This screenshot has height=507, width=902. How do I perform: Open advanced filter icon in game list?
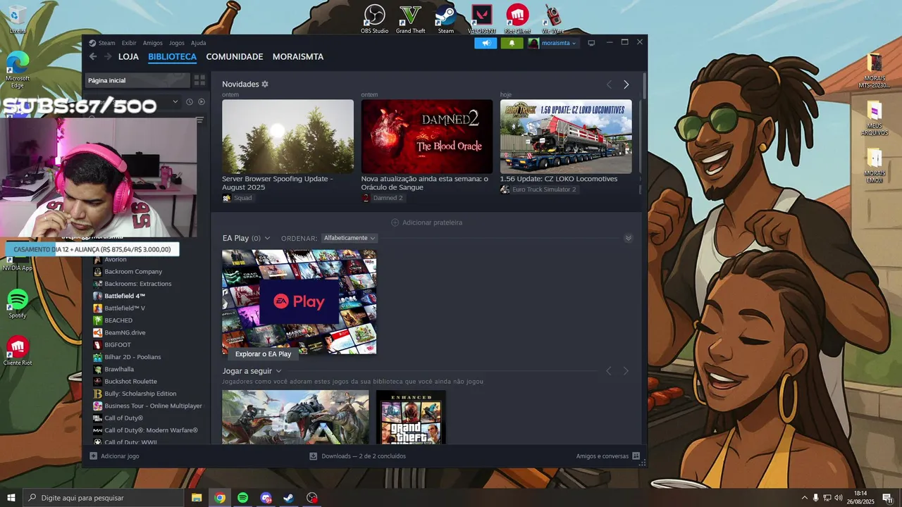point(200,120)
